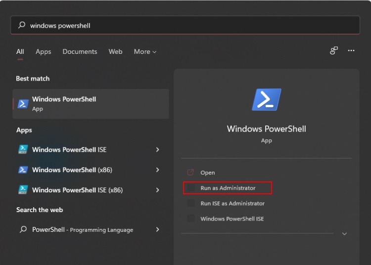Expand the actions list with down chevron
The width and height of the screenshot is (371, 265).
click(344, 233)
